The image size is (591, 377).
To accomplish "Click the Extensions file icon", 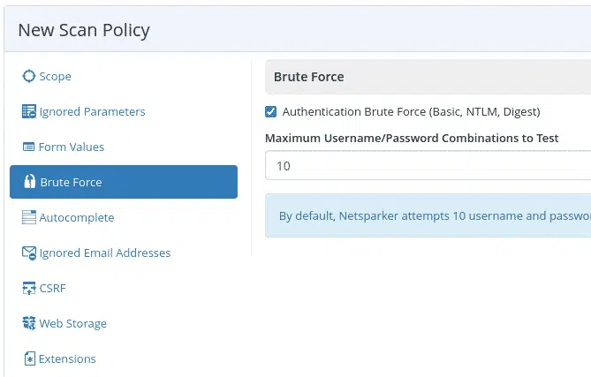I will point(30,358).
